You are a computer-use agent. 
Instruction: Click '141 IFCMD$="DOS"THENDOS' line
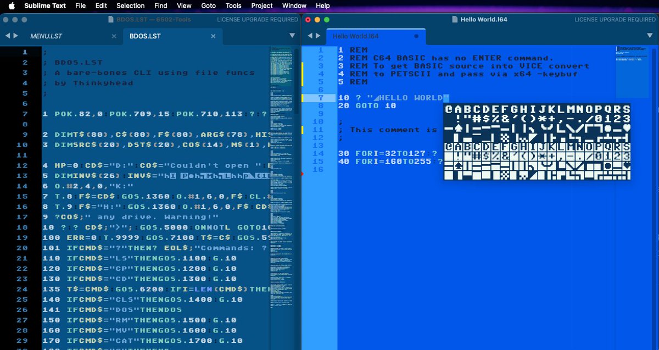click(x=112, y=310)
